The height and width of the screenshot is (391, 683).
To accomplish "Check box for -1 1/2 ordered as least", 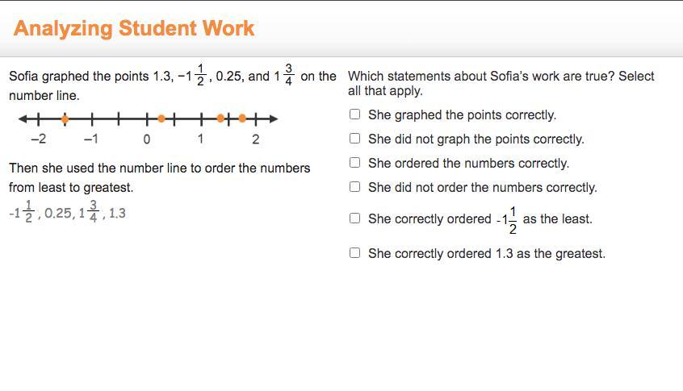I will [x=355, y=218].
